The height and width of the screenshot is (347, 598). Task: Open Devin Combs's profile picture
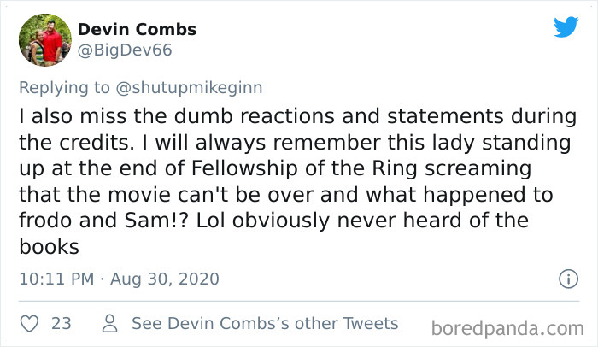click(44, 39)
